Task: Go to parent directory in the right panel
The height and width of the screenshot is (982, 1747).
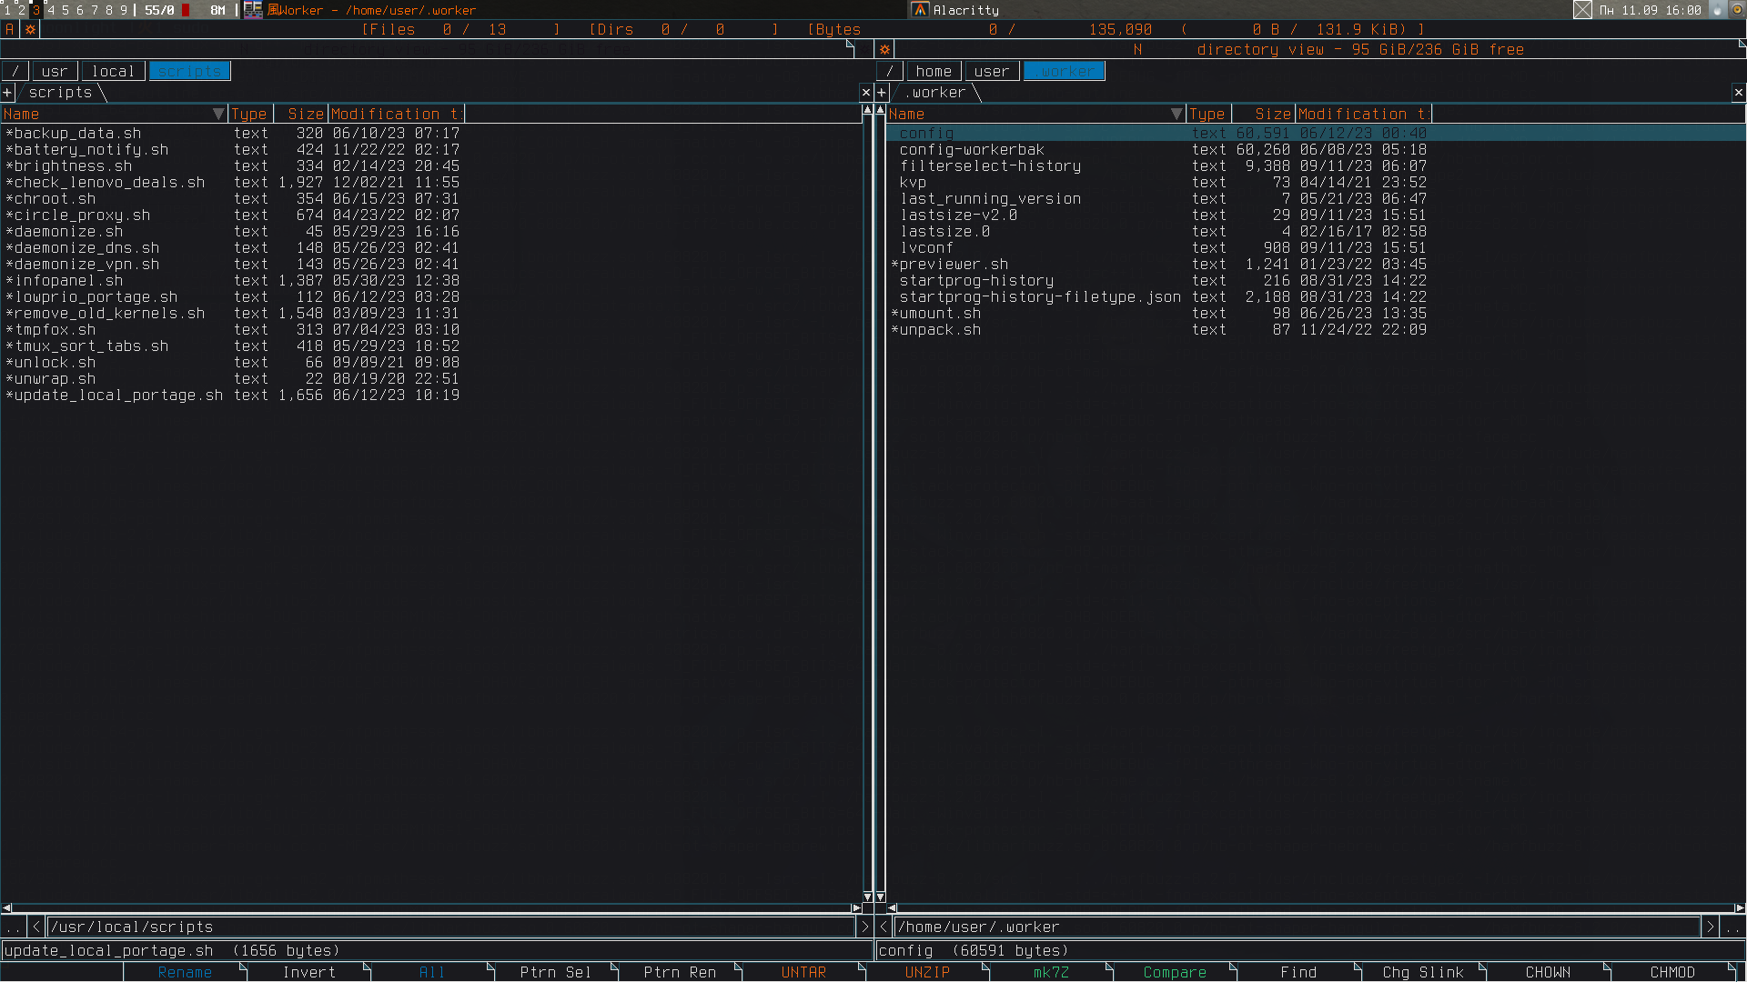Action: [1733, 927]
